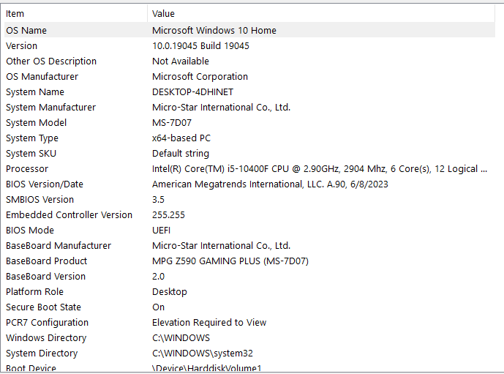The image size is (504, 374).
Task: Select the BIOS Version/Date row label
Action: [x=45, y=184]
